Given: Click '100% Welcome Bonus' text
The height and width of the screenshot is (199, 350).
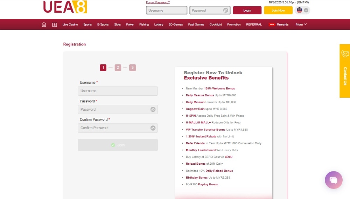Looking at the screenshot, I should click(x=219, y=88).
